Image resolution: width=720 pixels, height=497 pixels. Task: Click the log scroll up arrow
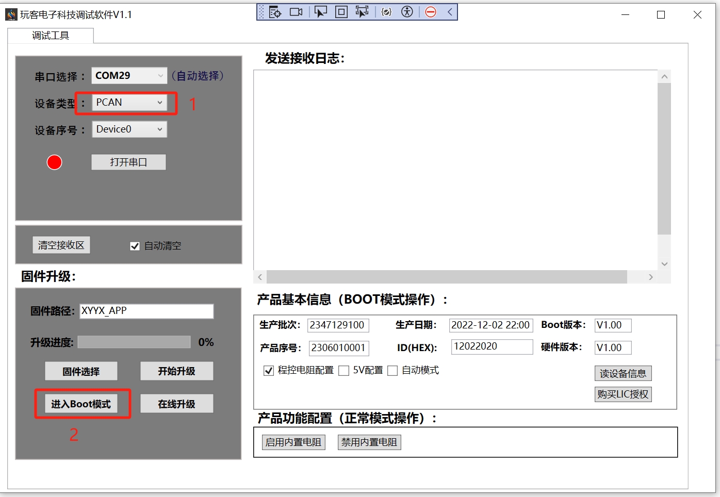tap(664, 77)
